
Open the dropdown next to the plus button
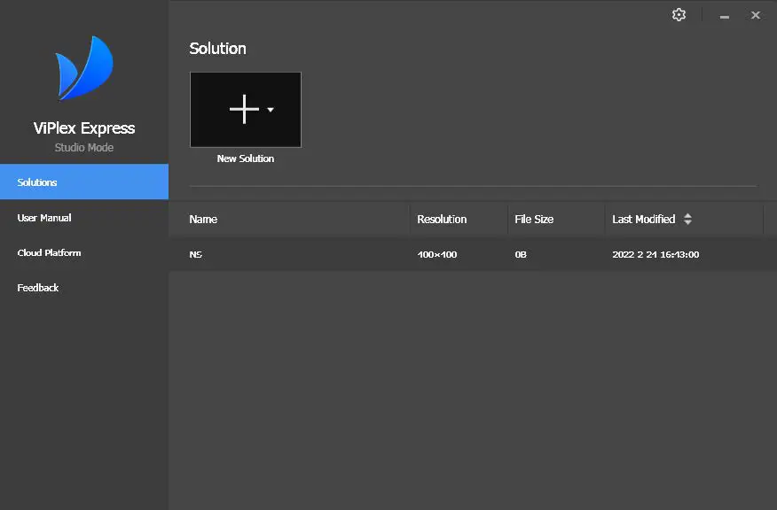[271, 109]
